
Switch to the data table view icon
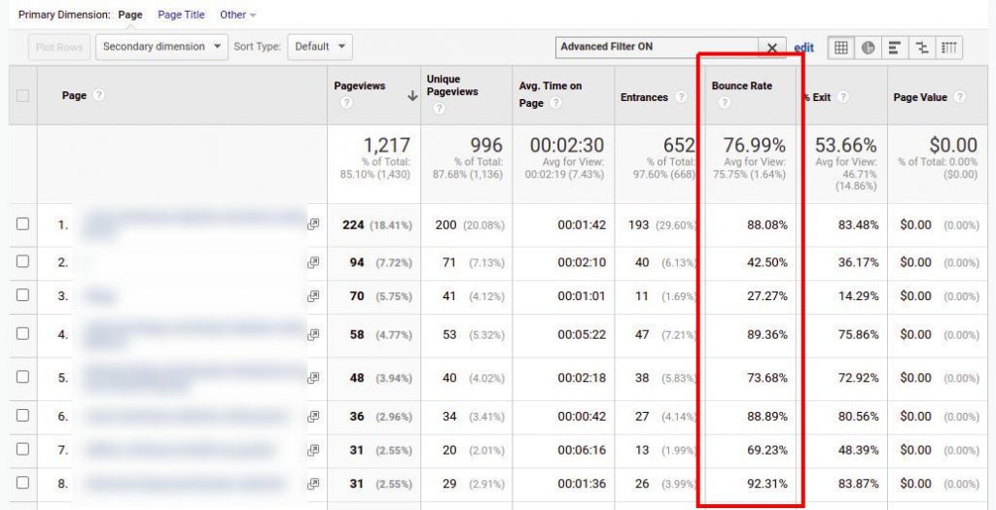point(841,48)
